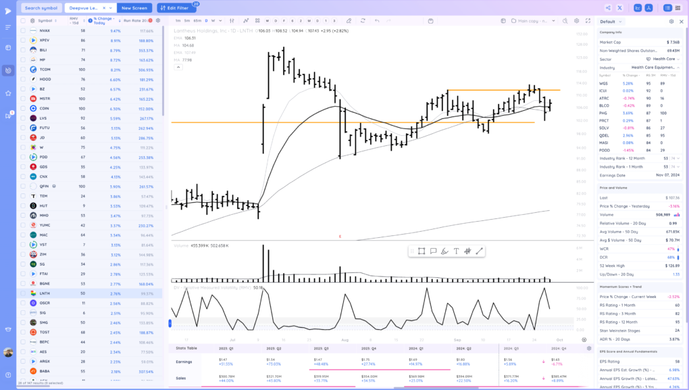Screen dimensions: 689x390
Task: Click the Search symbol field
Action: click(41, 7)
